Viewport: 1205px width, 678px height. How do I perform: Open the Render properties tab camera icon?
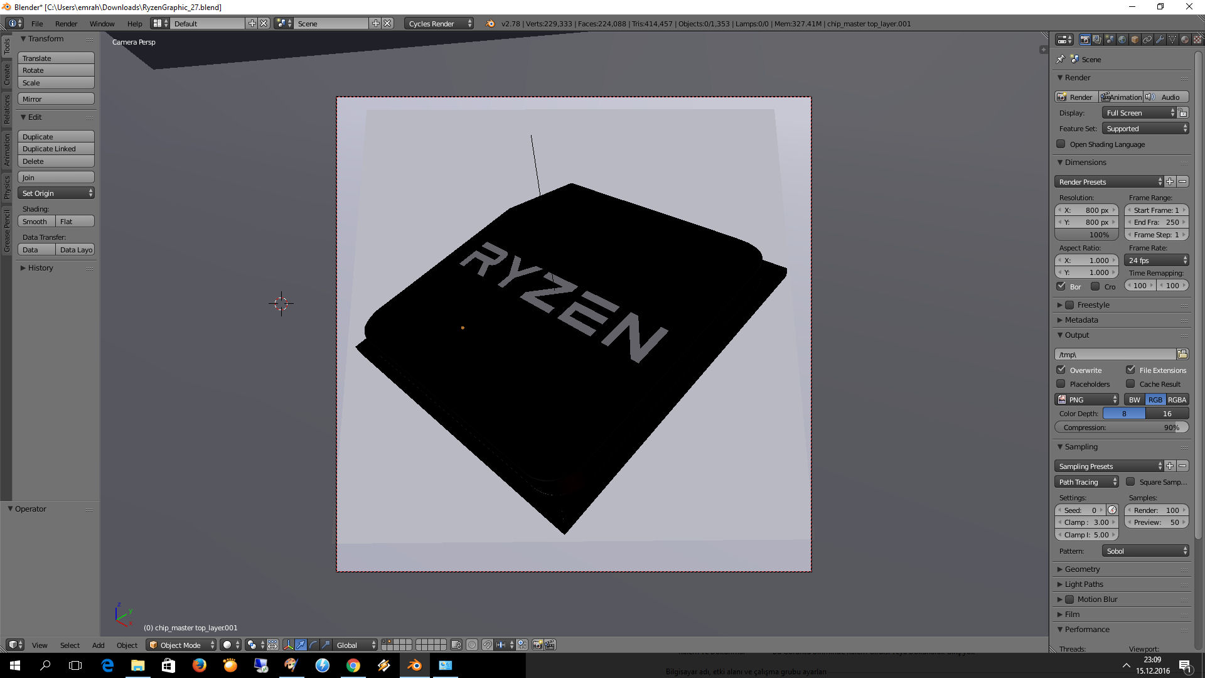1084,40
